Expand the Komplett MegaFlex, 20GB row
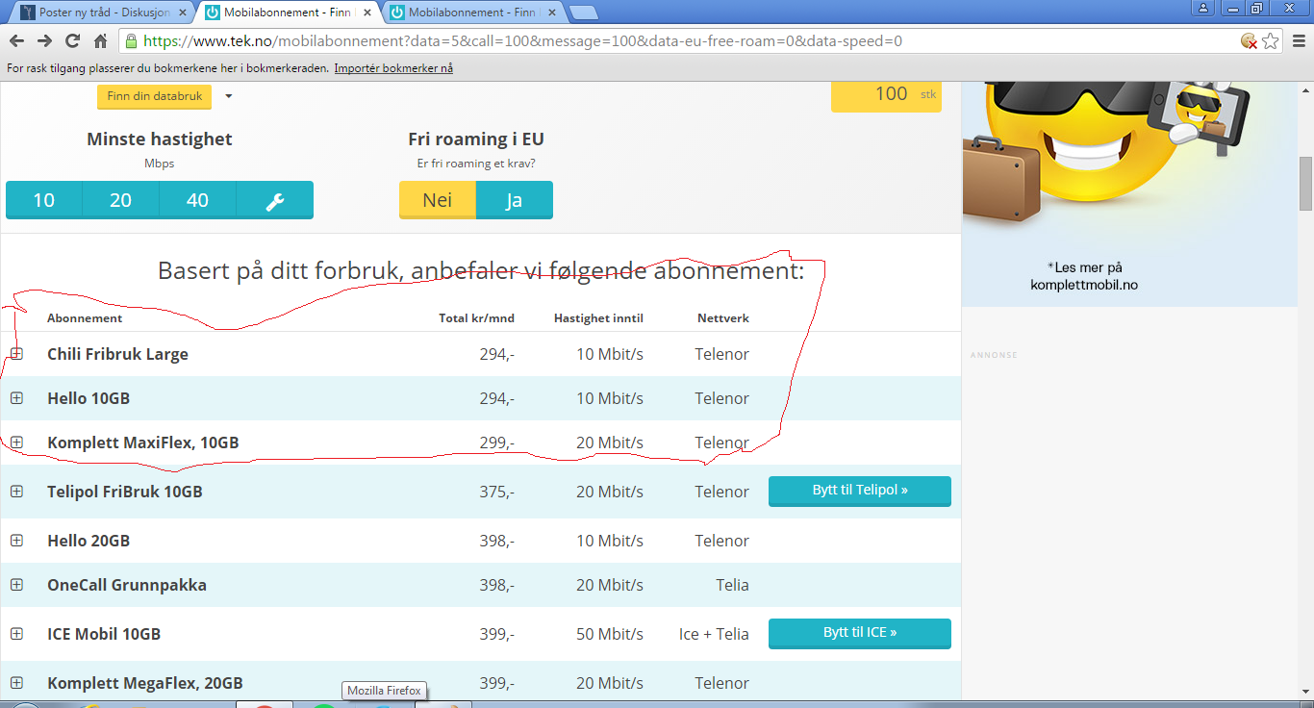1314x708 pixels. point(16,683)
